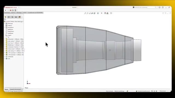Open the View Orientation cube icon
This screenshot has width=175, height=98.
(98, 13)
